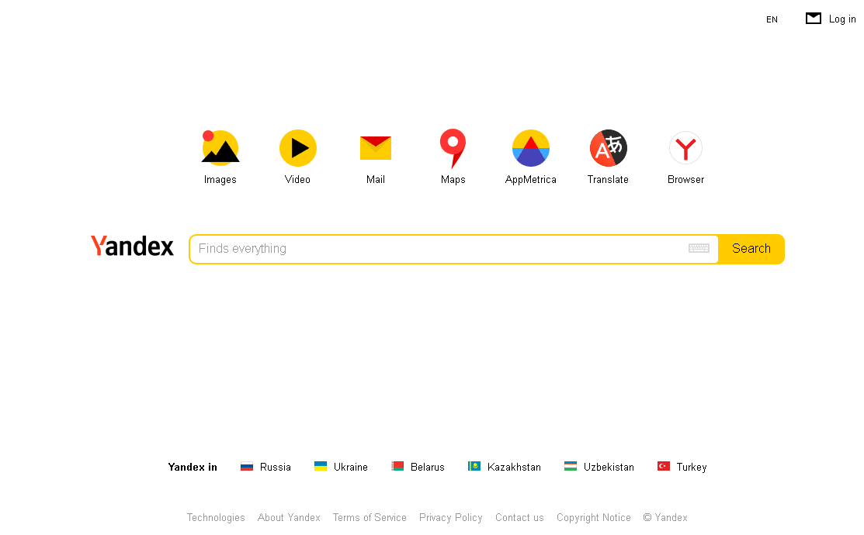
Task: Click the © Yandex footer link
Action: (665, 517)
